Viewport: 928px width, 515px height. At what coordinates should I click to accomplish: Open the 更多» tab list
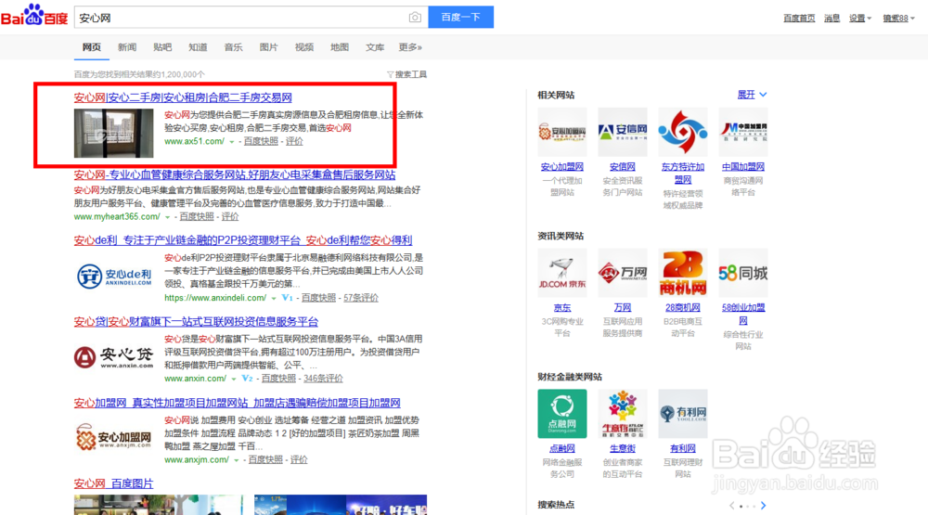coord(410,47)
